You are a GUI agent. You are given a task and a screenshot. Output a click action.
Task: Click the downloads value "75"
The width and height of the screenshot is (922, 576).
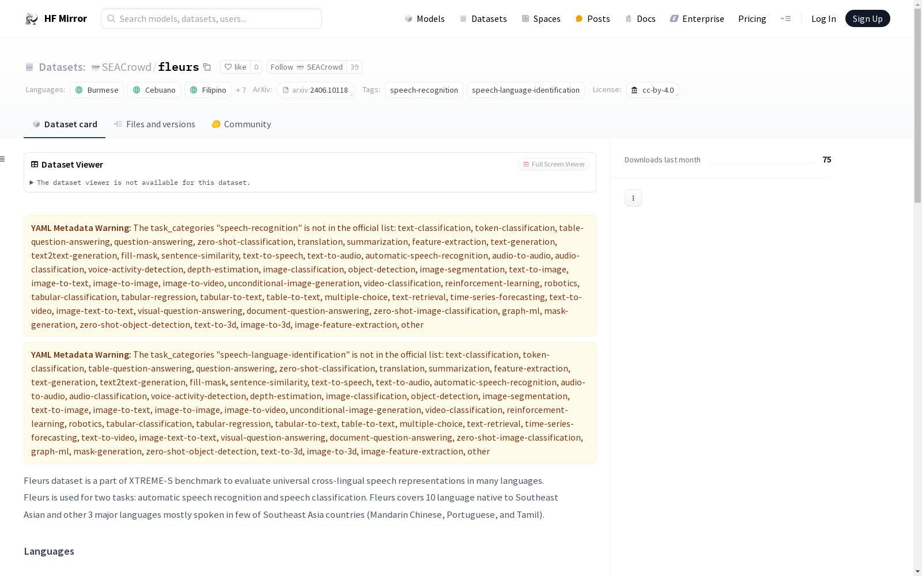(x=827, y=160)
